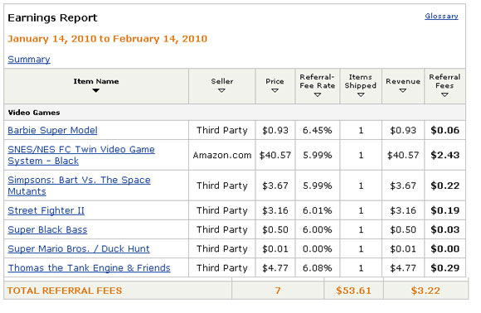
Task: Sort by Referral Fees arrow
Action: pos(445,95)
